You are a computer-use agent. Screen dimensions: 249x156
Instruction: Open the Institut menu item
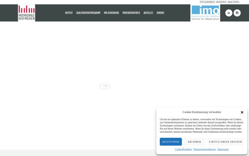69,13
